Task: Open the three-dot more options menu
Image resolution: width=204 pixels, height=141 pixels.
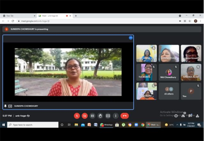Action: (116, 116)
